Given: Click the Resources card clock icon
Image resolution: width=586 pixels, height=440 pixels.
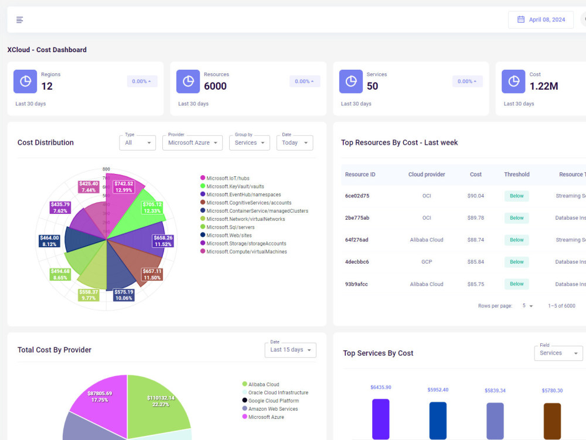Looking at the screenshot, I should point(188,81).
